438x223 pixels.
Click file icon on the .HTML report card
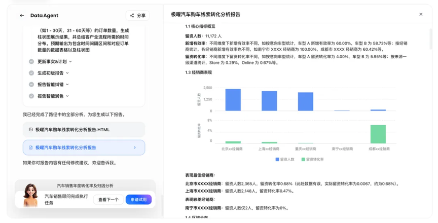[x=30, y=130]
